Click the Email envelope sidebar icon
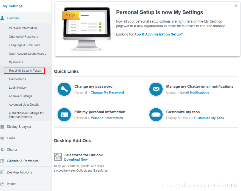This screenshot has height=191, width=241. pos(2,138)
